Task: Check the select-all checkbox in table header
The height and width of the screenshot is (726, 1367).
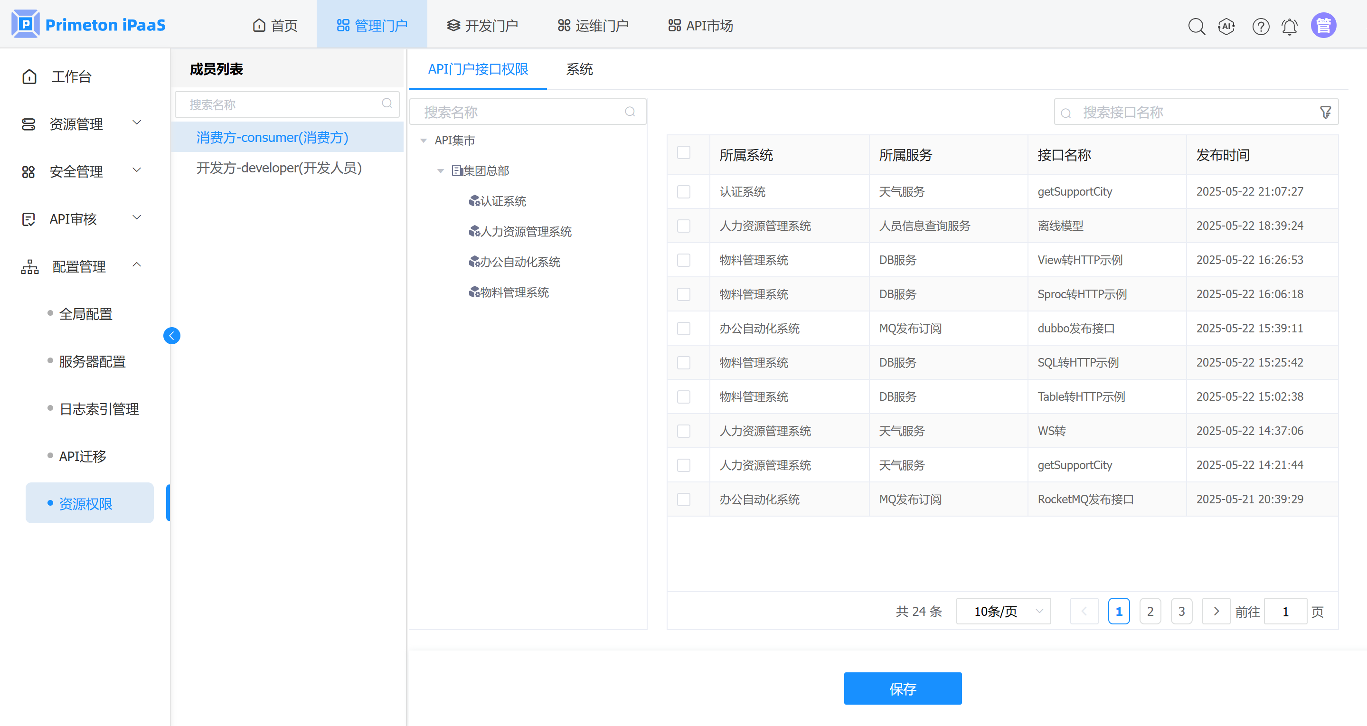Action: click(684, 153)
